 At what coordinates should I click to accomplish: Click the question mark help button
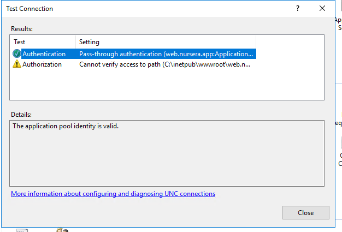pos(298,9)
